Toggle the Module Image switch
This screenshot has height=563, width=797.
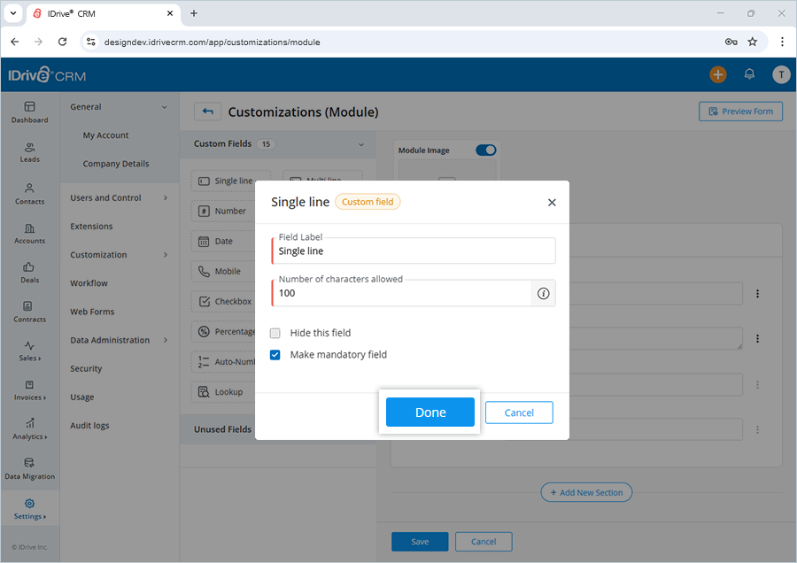[485, 150]
